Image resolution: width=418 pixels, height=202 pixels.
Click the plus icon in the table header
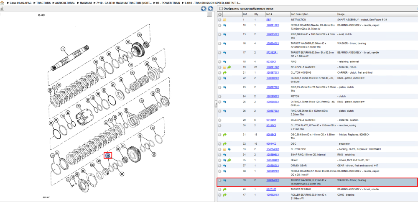(x=220, y=14)
